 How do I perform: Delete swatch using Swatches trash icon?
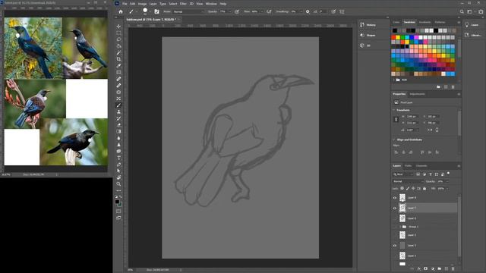tap(453, 87)
